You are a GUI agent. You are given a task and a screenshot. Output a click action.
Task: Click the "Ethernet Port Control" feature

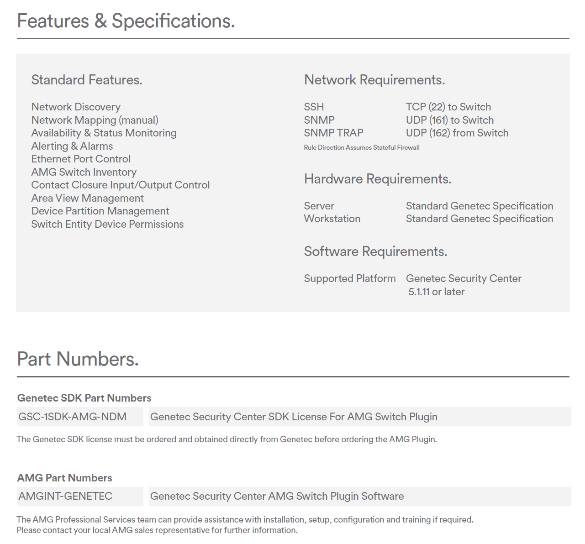tap(81, 159)
